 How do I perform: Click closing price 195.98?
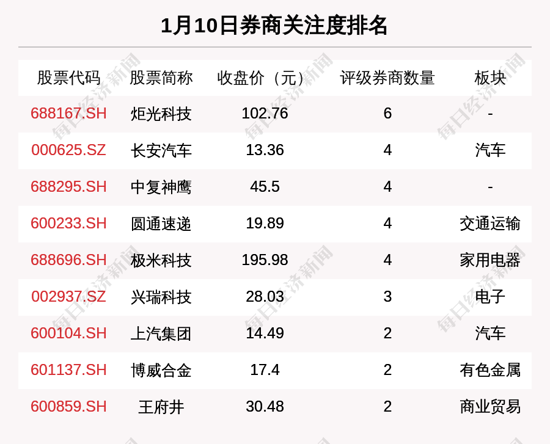click(265, 260)
